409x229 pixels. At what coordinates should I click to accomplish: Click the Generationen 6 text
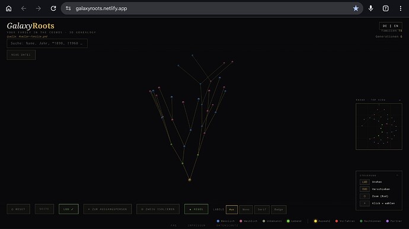(389, 37)
